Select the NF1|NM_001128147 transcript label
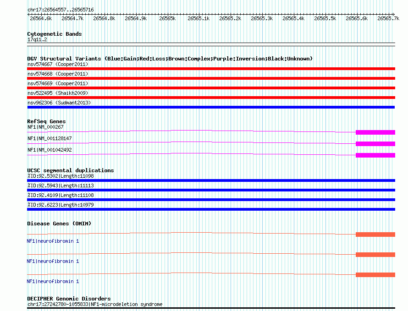Image resolution: width=408 pixels, height=311 pixels. click(50, 138)
